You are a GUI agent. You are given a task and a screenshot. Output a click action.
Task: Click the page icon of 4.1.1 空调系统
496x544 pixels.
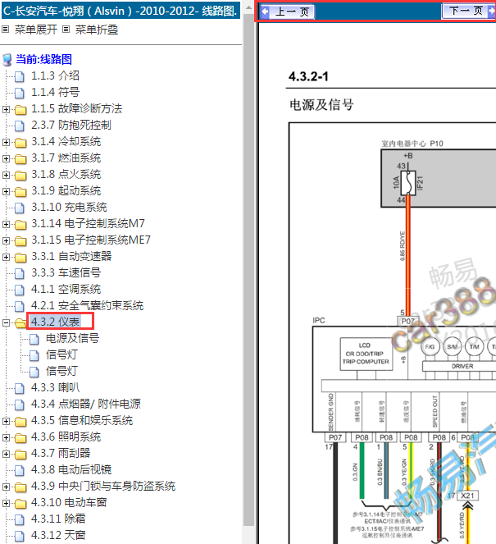(x=20, y=290)
